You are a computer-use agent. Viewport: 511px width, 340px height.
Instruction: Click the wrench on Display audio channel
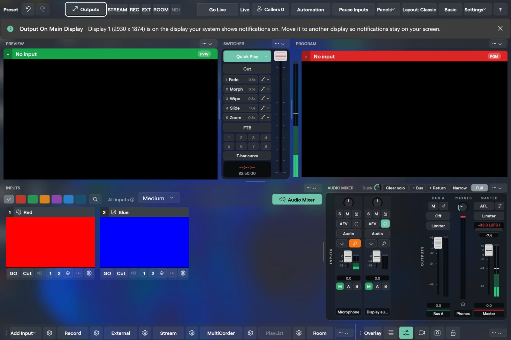384,243
